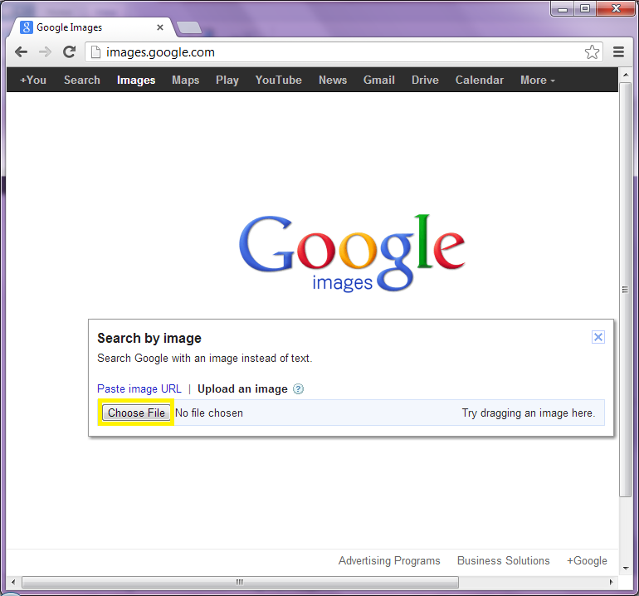Screen dimensions: 639x596
Task: Minimize the browser window
Action: point(563,8)
